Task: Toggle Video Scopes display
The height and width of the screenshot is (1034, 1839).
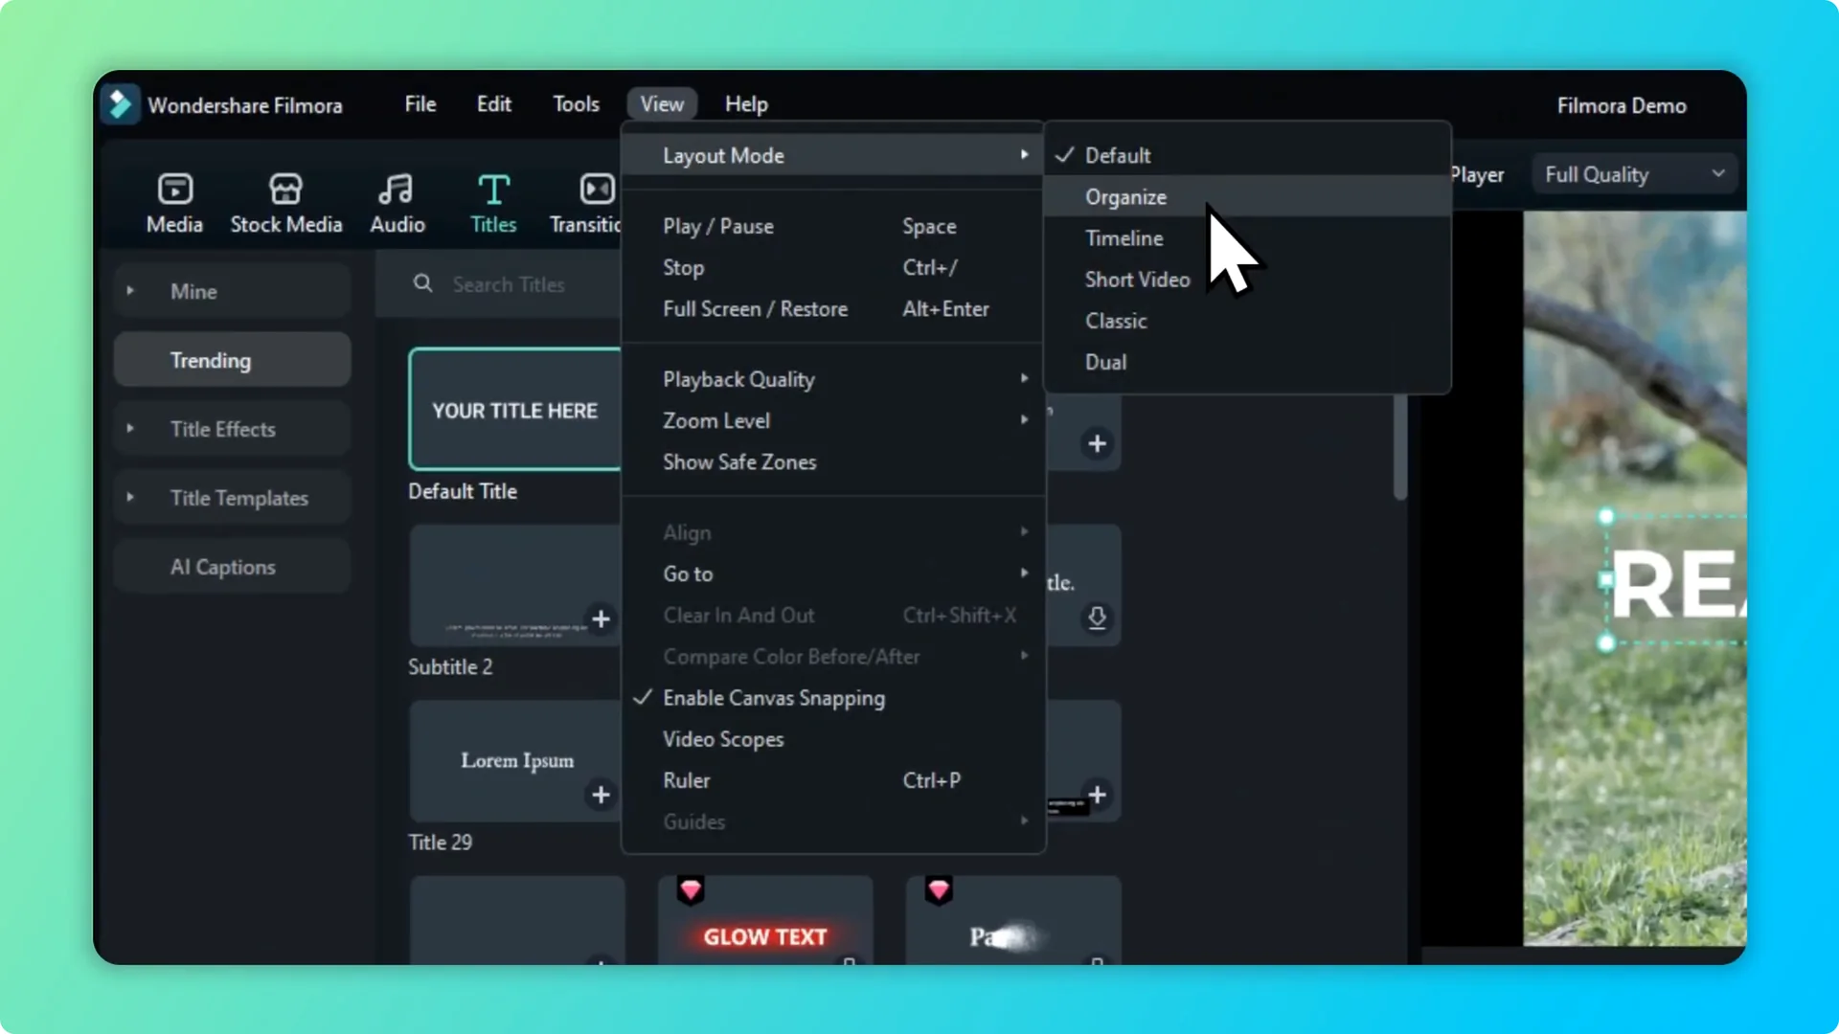Action: coord(833,739)
